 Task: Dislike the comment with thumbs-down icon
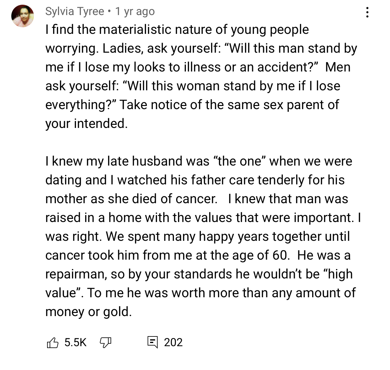pyautogui.click(x=106, y=342)
